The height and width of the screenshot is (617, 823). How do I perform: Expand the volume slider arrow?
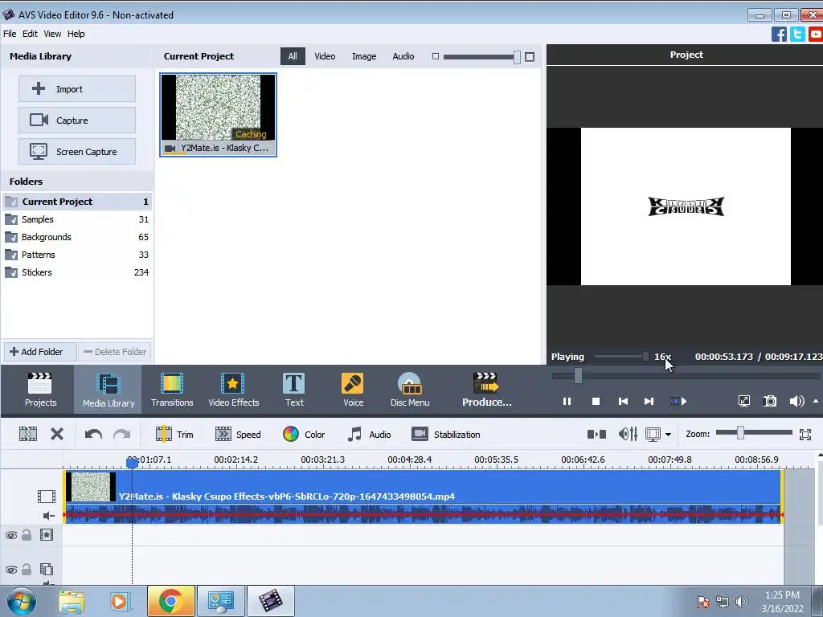[816, 401]
